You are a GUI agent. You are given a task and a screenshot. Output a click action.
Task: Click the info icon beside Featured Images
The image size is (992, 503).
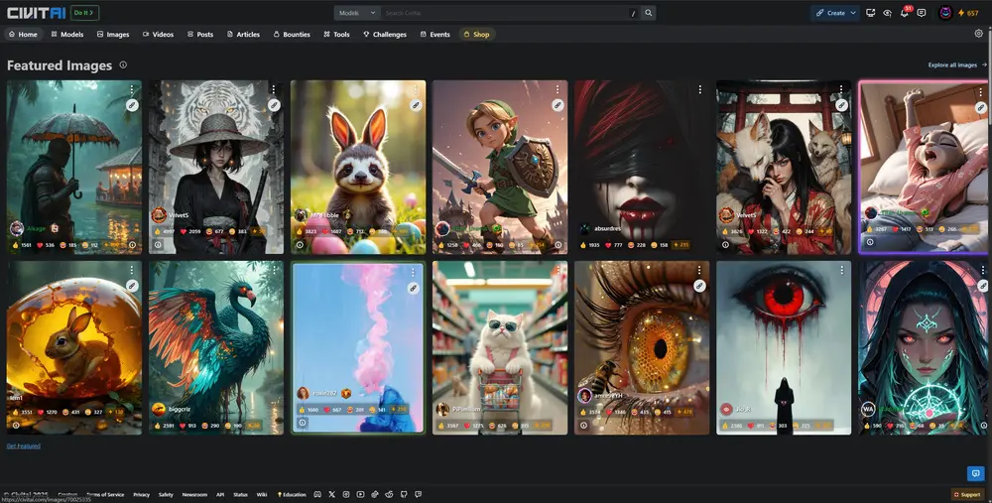123,64
